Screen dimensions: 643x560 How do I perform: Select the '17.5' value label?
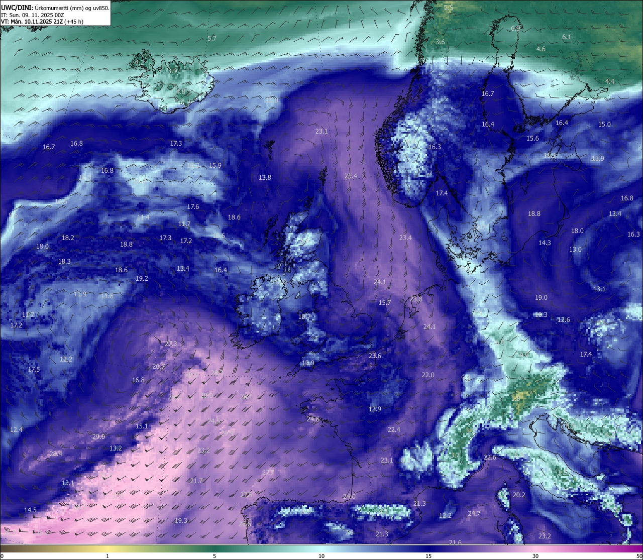(x=34, y=369)
